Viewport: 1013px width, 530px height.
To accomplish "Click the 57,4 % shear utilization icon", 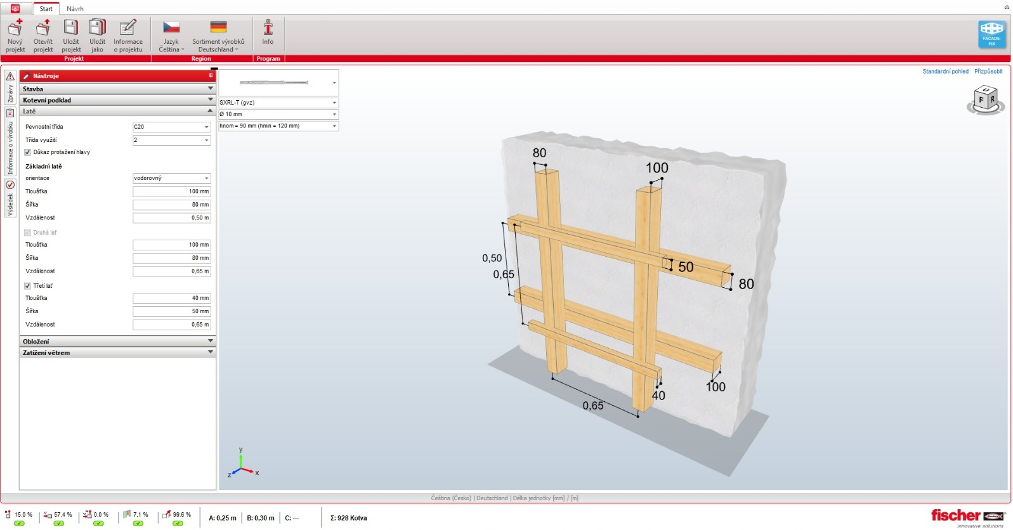I will tap(48, 514).
